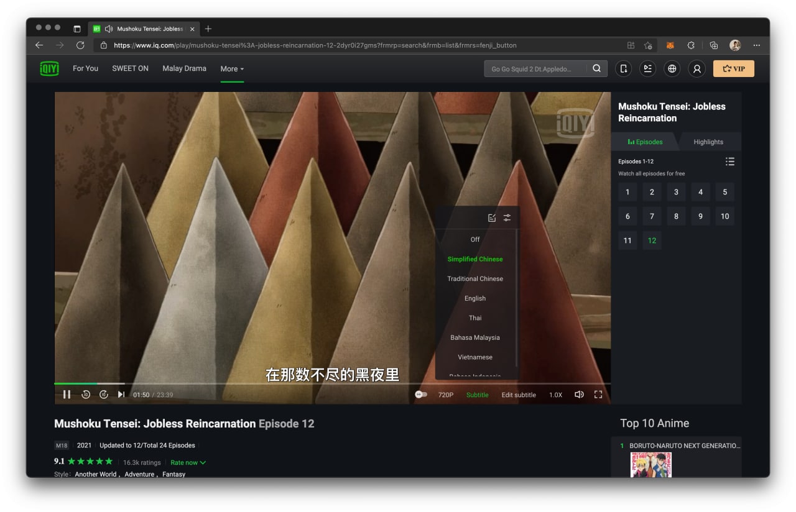Select the Mushoku Tensei browser tab

(144, 29)
